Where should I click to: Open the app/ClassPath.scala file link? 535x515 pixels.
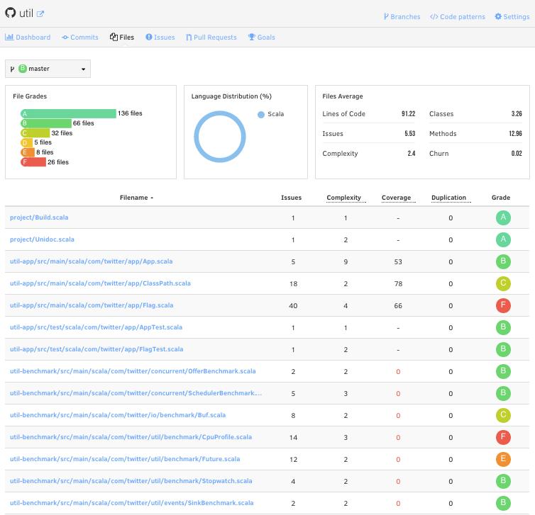(100, 283)
